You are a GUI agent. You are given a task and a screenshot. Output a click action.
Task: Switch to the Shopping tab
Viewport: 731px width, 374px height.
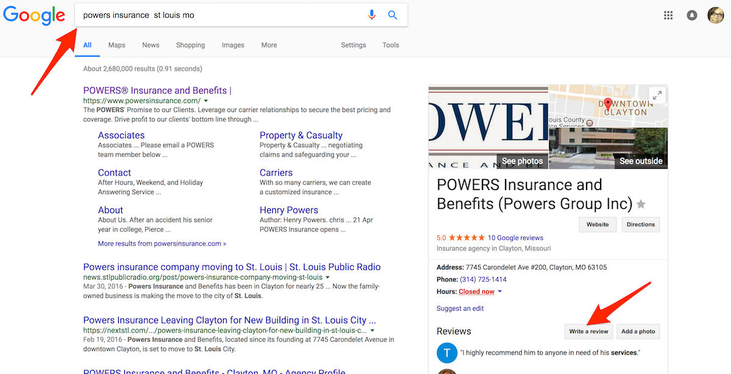point(191,45)
